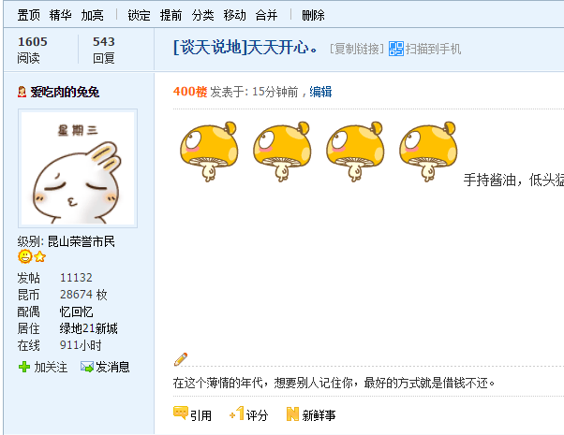Click the female user icon beside the username

[22, 92]
